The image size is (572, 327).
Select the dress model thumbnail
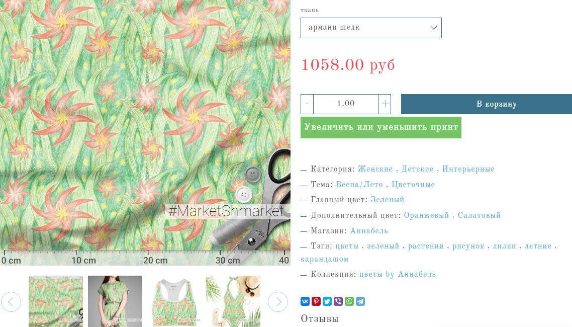coord(115,301)
